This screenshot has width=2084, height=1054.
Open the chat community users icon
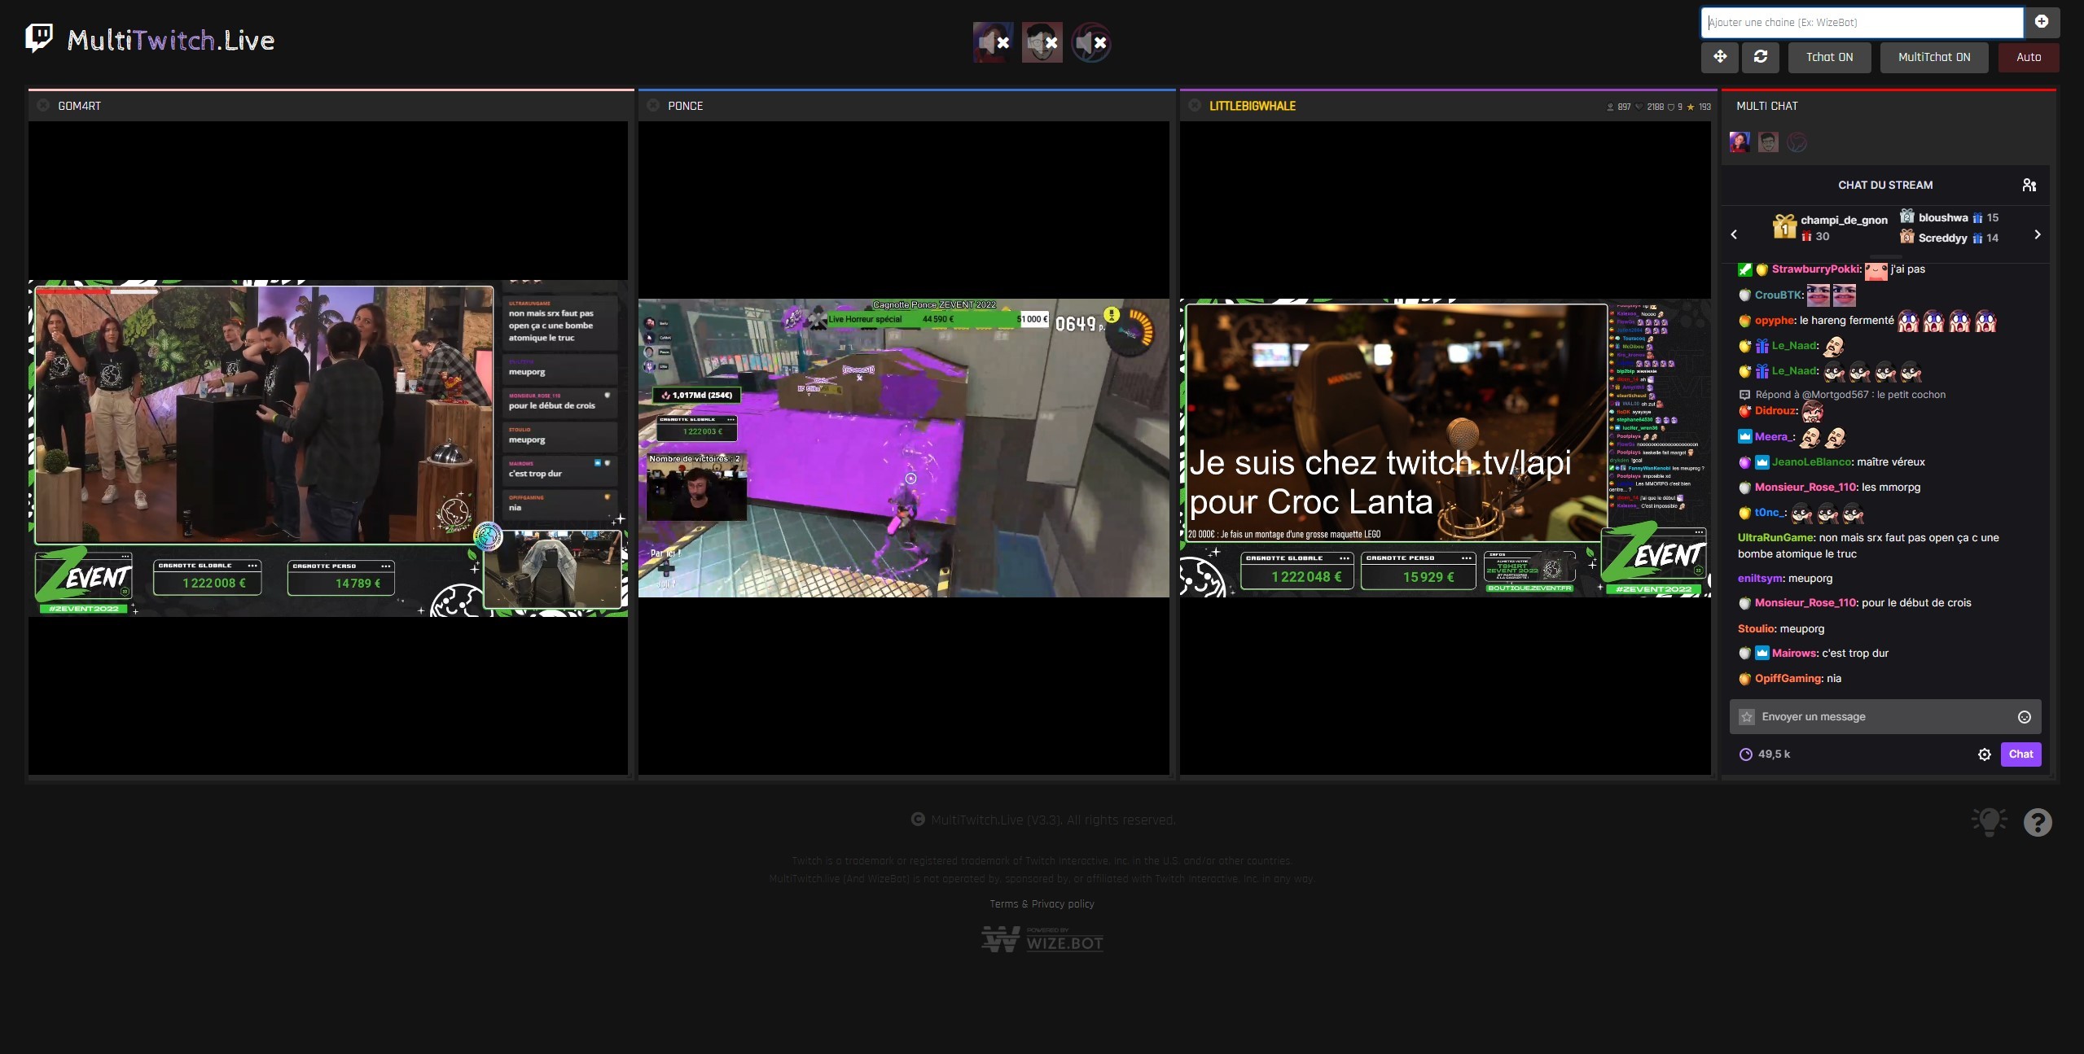coord(2029,185)
